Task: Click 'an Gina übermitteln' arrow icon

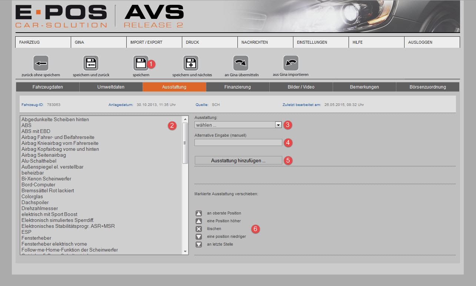Action: 241,63
